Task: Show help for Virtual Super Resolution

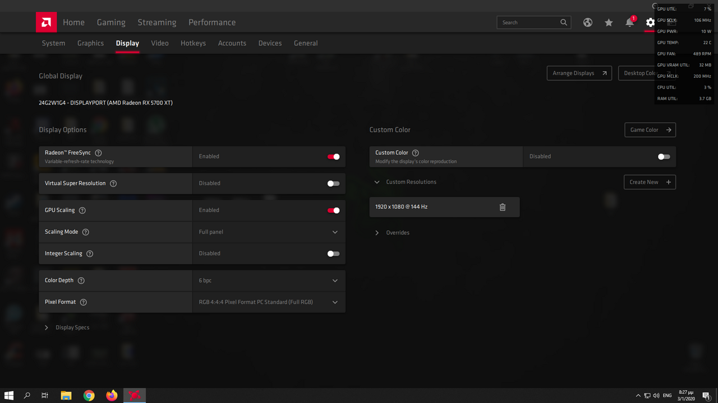Action: 113,184
